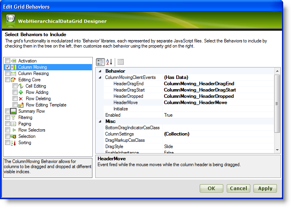Click the Row Deleting red X icon

point(21,99)
